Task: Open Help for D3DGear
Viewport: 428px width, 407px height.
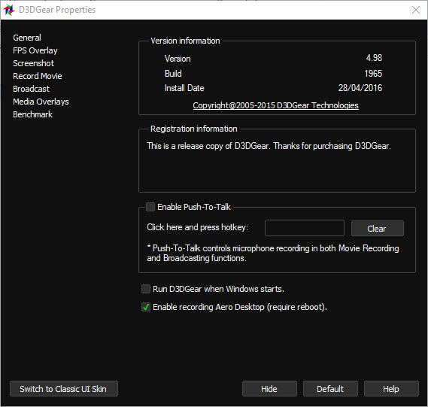Action: [391, 389]
